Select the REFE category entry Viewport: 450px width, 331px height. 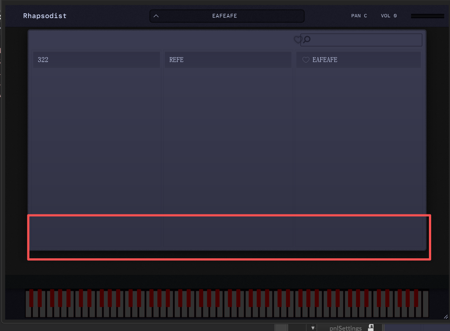coord(228,60)
